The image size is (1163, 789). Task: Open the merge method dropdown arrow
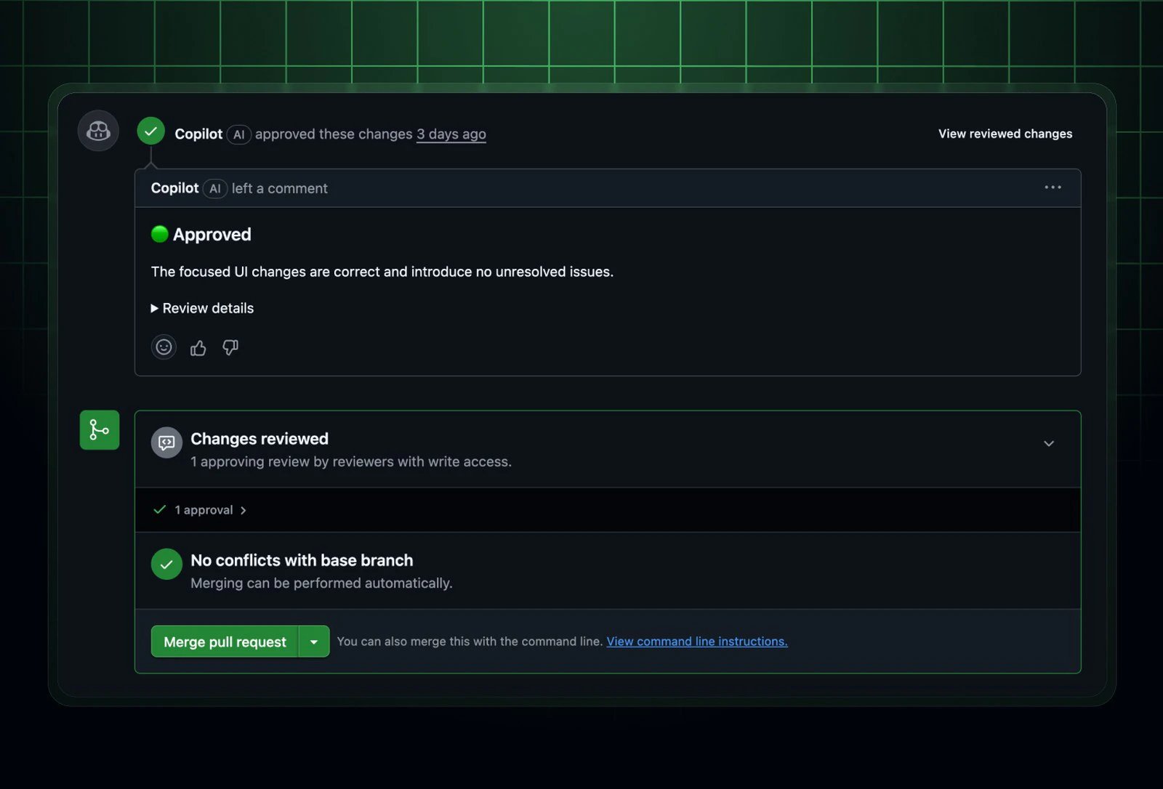pos(314,642)
